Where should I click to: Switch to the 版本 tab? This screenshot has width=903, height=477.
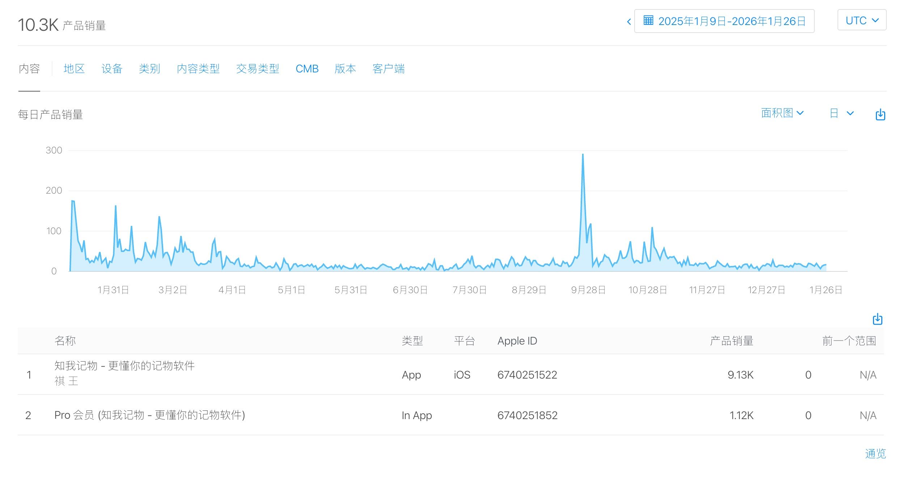point(345,68)
